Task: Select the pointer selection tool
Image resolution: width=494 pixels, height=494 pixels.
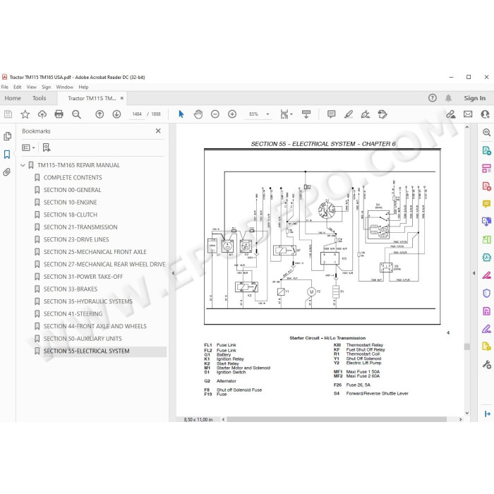Action: pyautogui.click(x=181, y=114)
